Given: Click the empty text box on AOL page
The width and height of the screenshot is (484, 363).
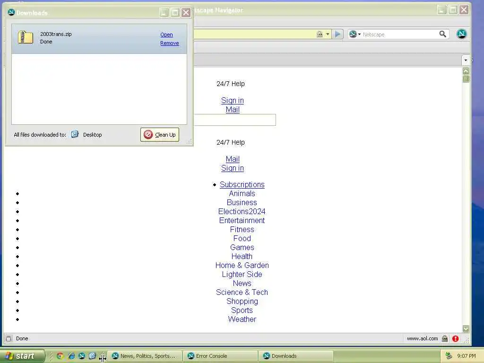Looking at the screenshot, I should pos(234,120).
